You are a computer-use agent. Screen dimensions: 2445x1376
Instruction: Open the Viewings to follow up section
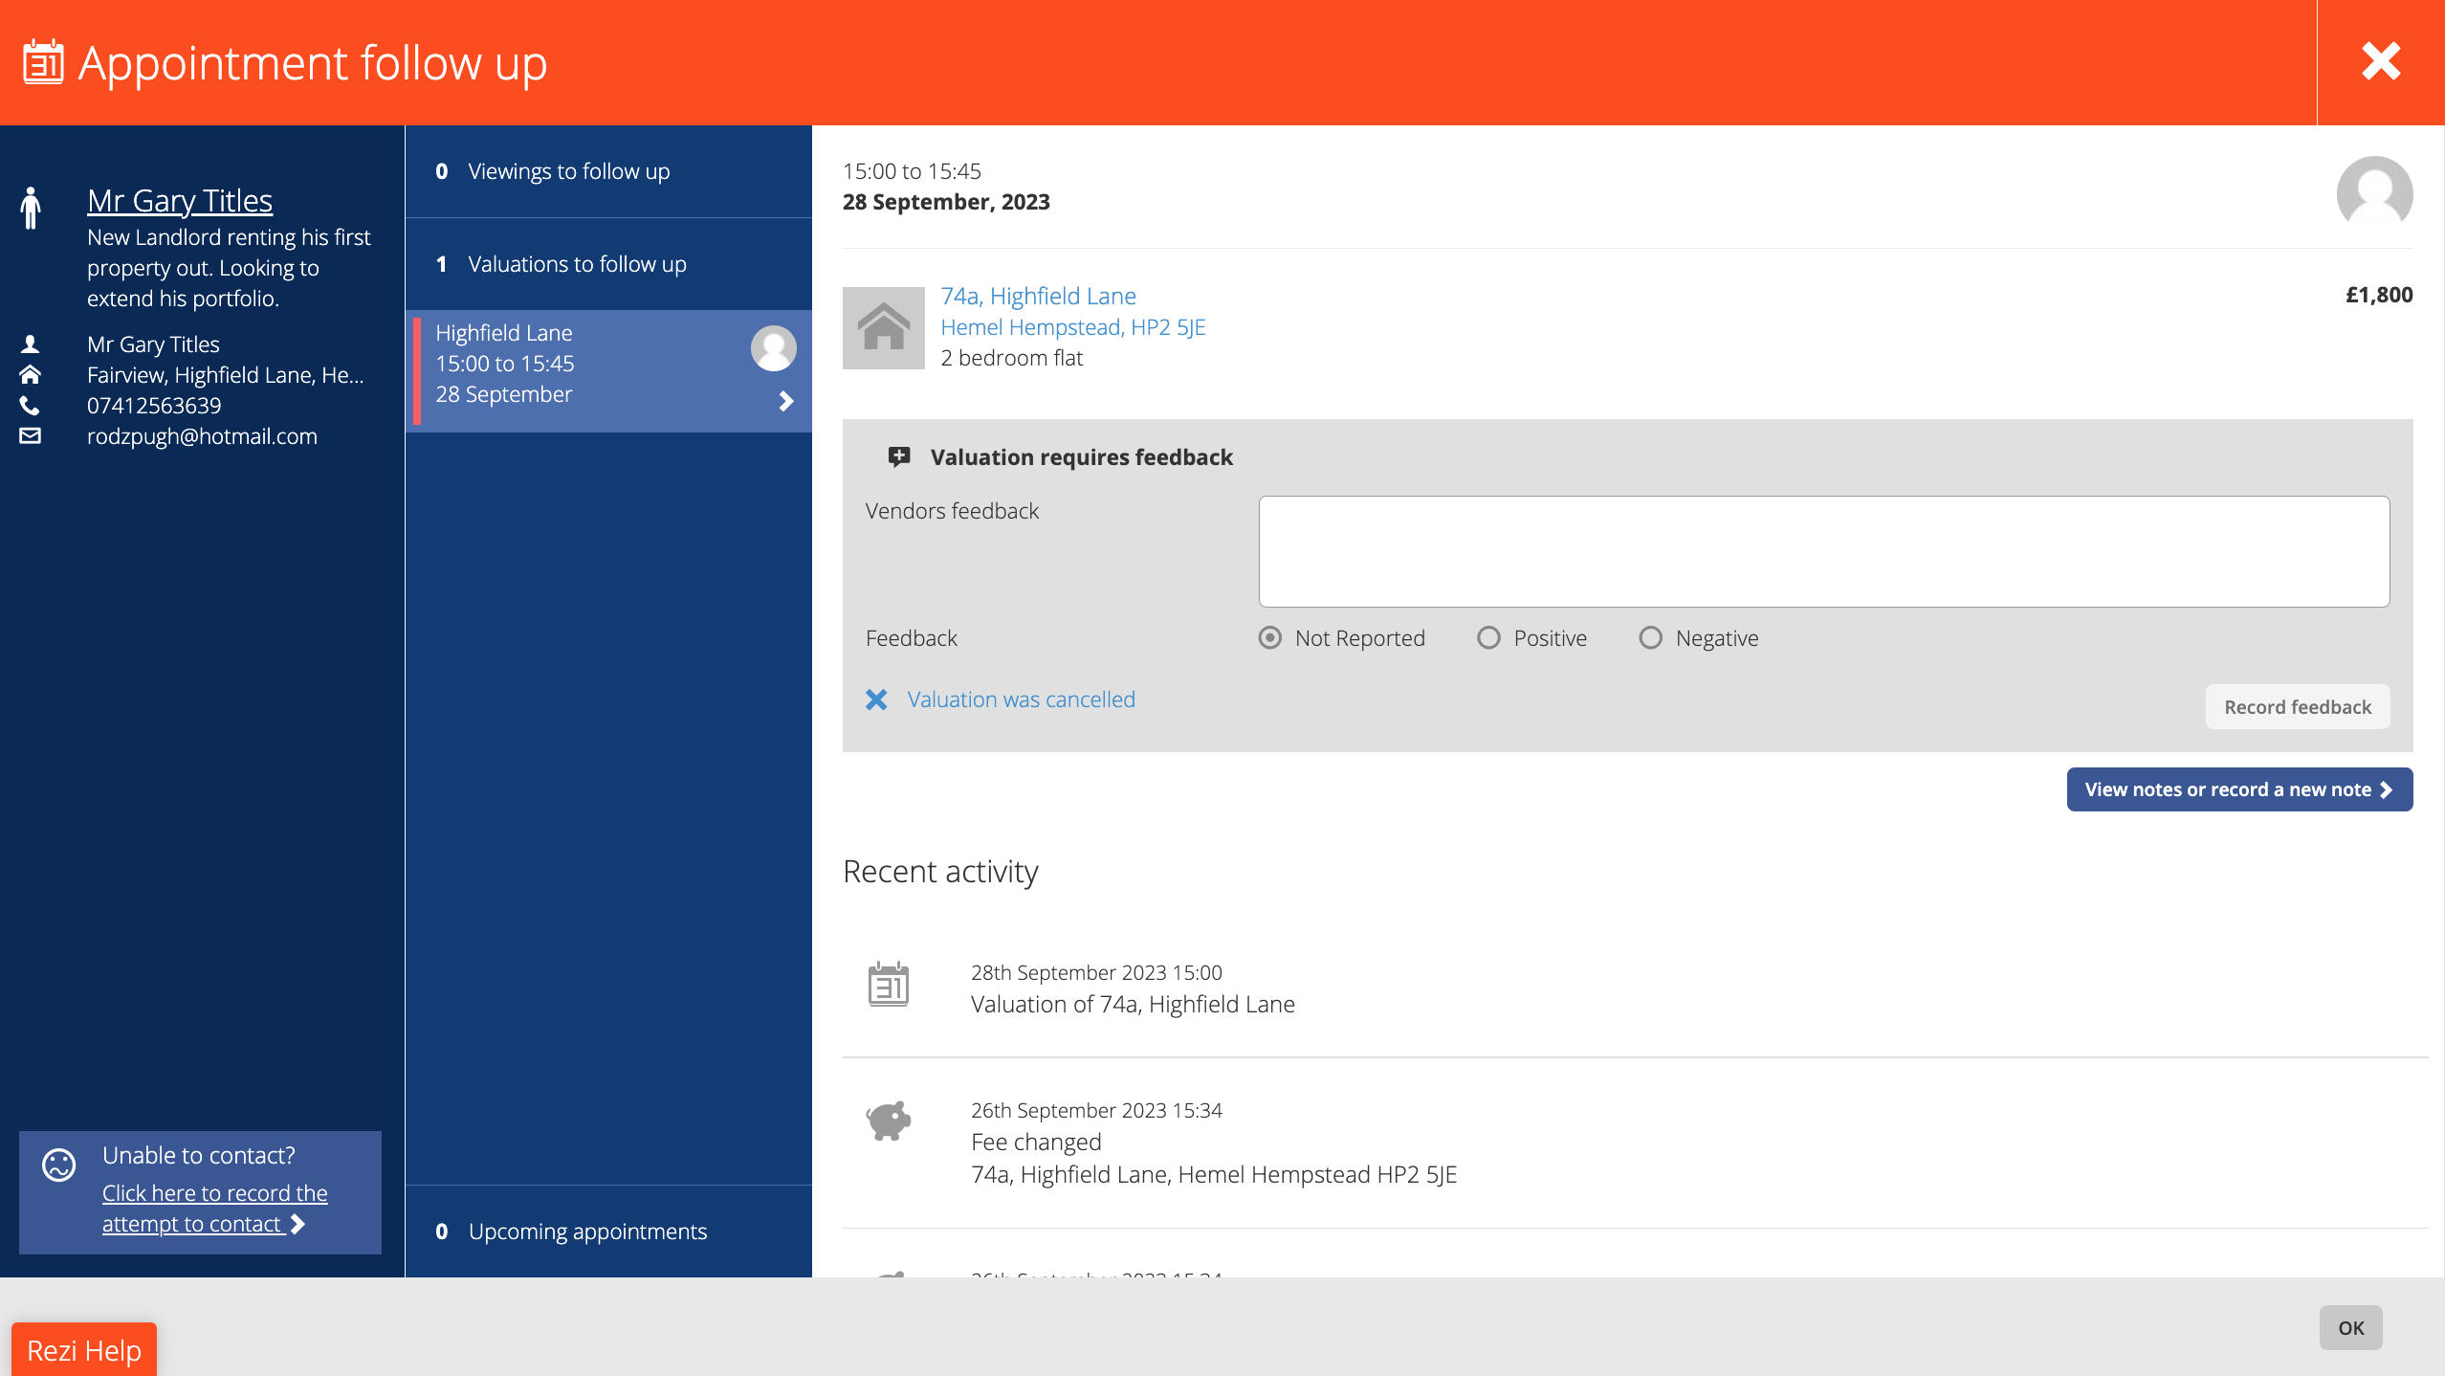pos(608,171)
